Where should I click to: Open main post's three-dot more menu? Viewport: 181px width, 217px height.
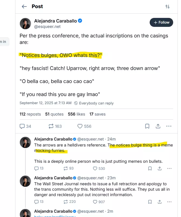[x=169, y=126]
